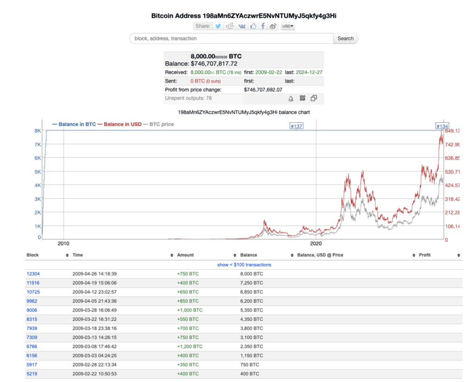Show the QR code for this address

(x=303, y=98)
